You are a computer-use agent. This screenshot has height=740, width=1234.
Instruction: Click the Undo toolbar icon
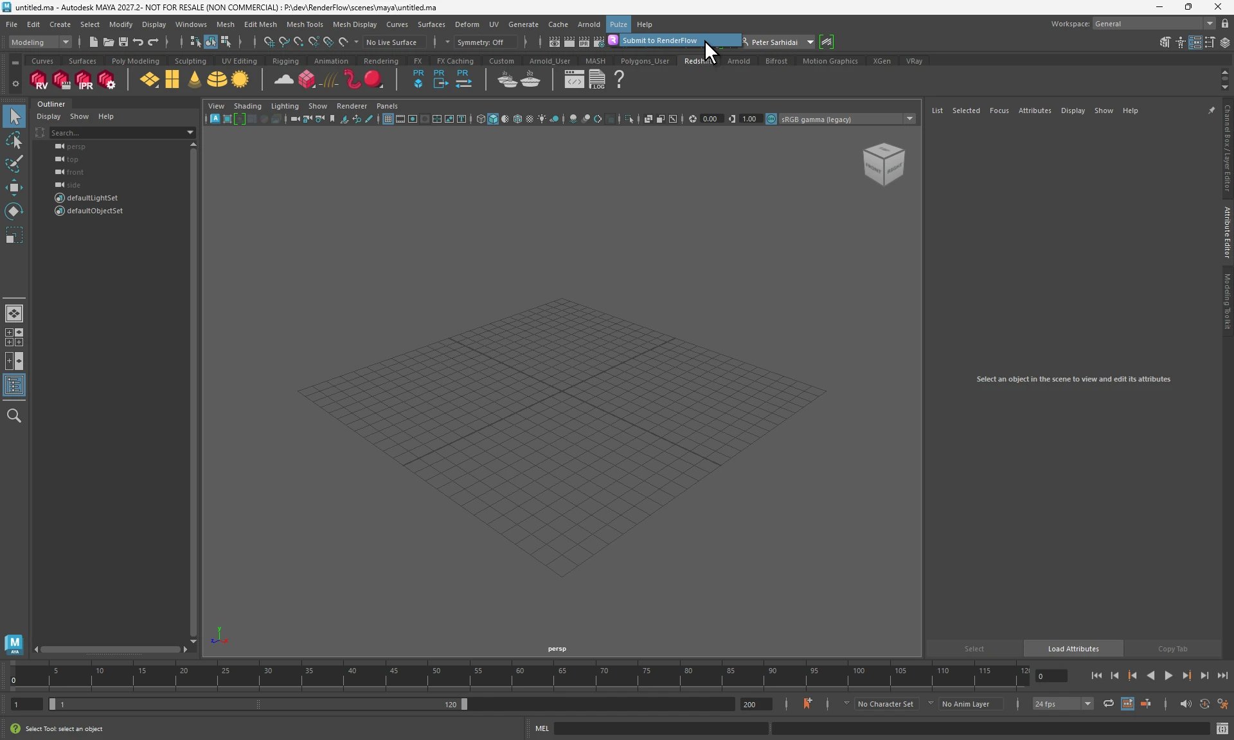coord(138,42)
